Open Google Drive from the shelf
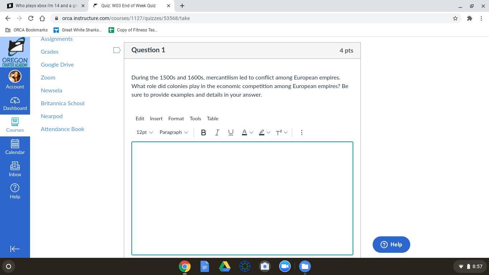 click(225, 266)
